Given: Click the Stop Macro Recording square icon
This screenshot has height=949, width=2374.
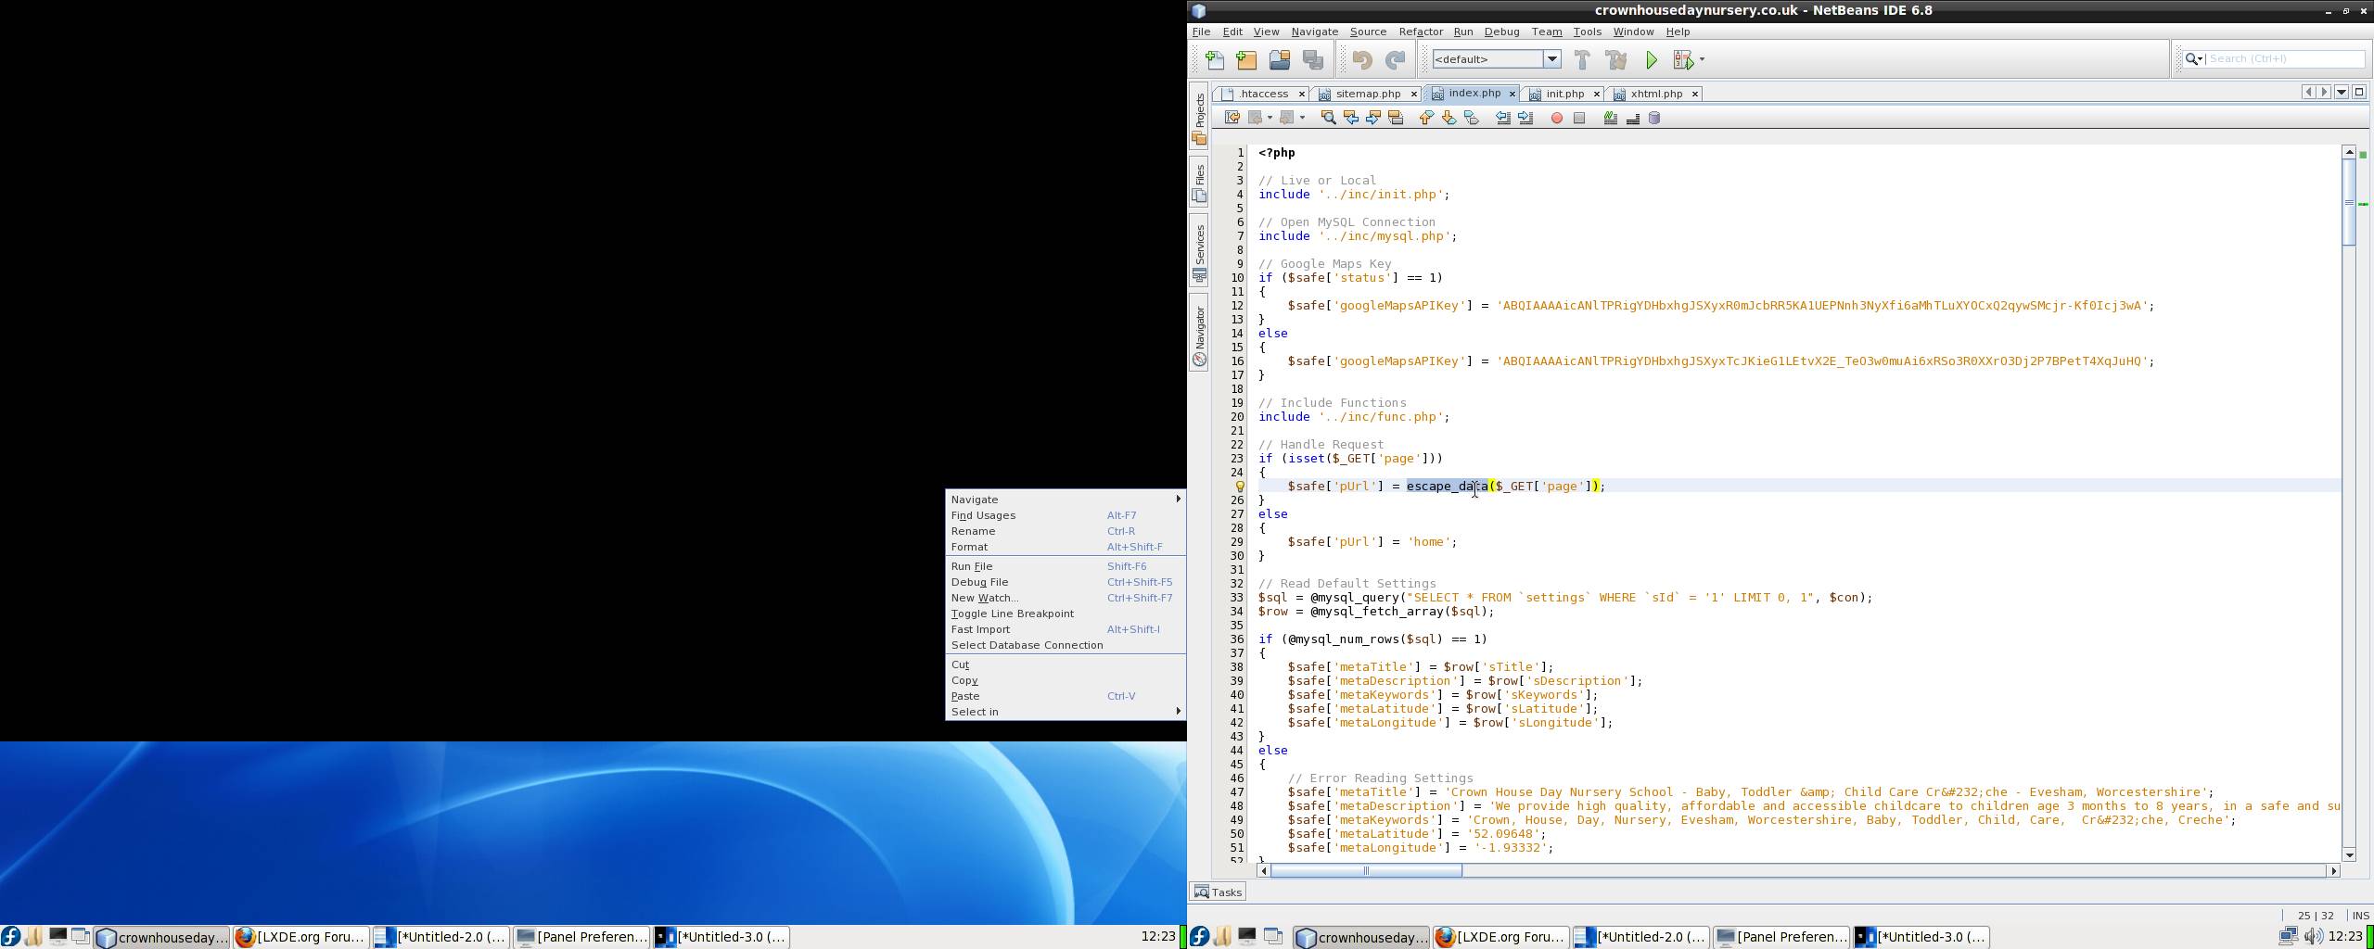Looking at the screenshot, I should point(1579,118).
